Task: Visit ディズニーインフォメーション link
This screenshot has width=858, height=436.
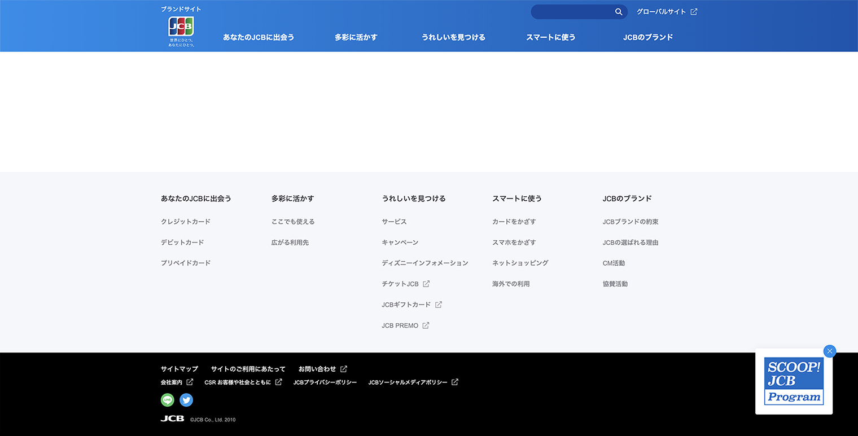Action: (425, 263)
